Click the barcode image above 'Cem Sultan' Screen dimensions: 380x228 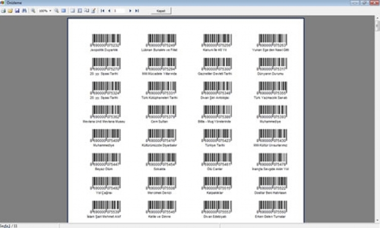162,111
